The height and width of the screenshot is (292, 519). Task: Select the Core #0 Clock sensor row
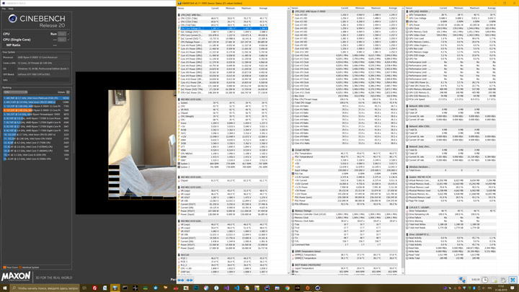point(345,56)
